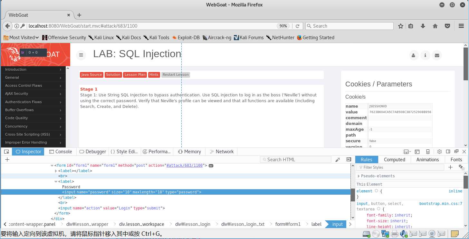Open the Network tab
The image size is (469, 239).
pos(221,152)
